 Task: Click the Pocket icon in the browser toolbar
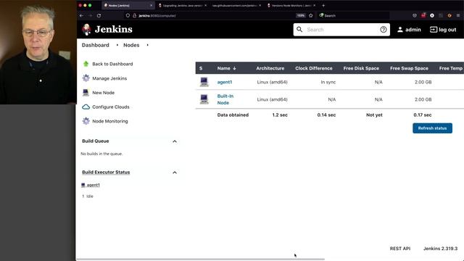click(x=415, y=15)
